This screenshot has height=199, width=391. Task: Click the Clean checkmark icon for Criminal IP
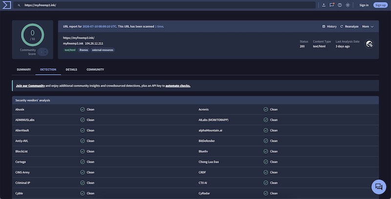[x=82, y=182]
